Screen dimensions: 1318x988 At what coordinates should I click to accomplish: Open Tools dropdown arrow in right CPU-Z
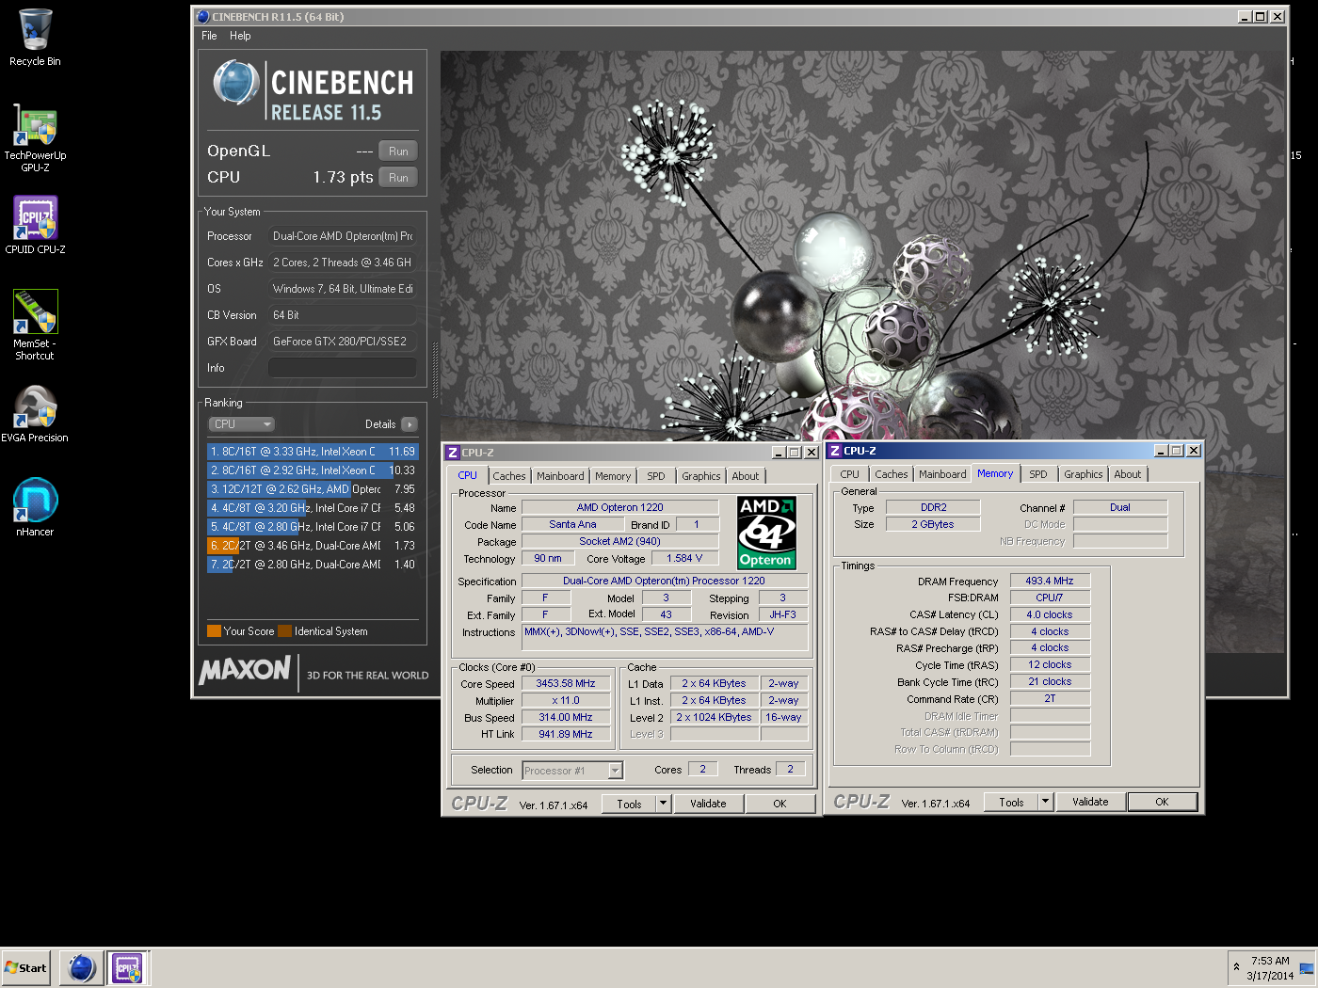click(1045, 802)
